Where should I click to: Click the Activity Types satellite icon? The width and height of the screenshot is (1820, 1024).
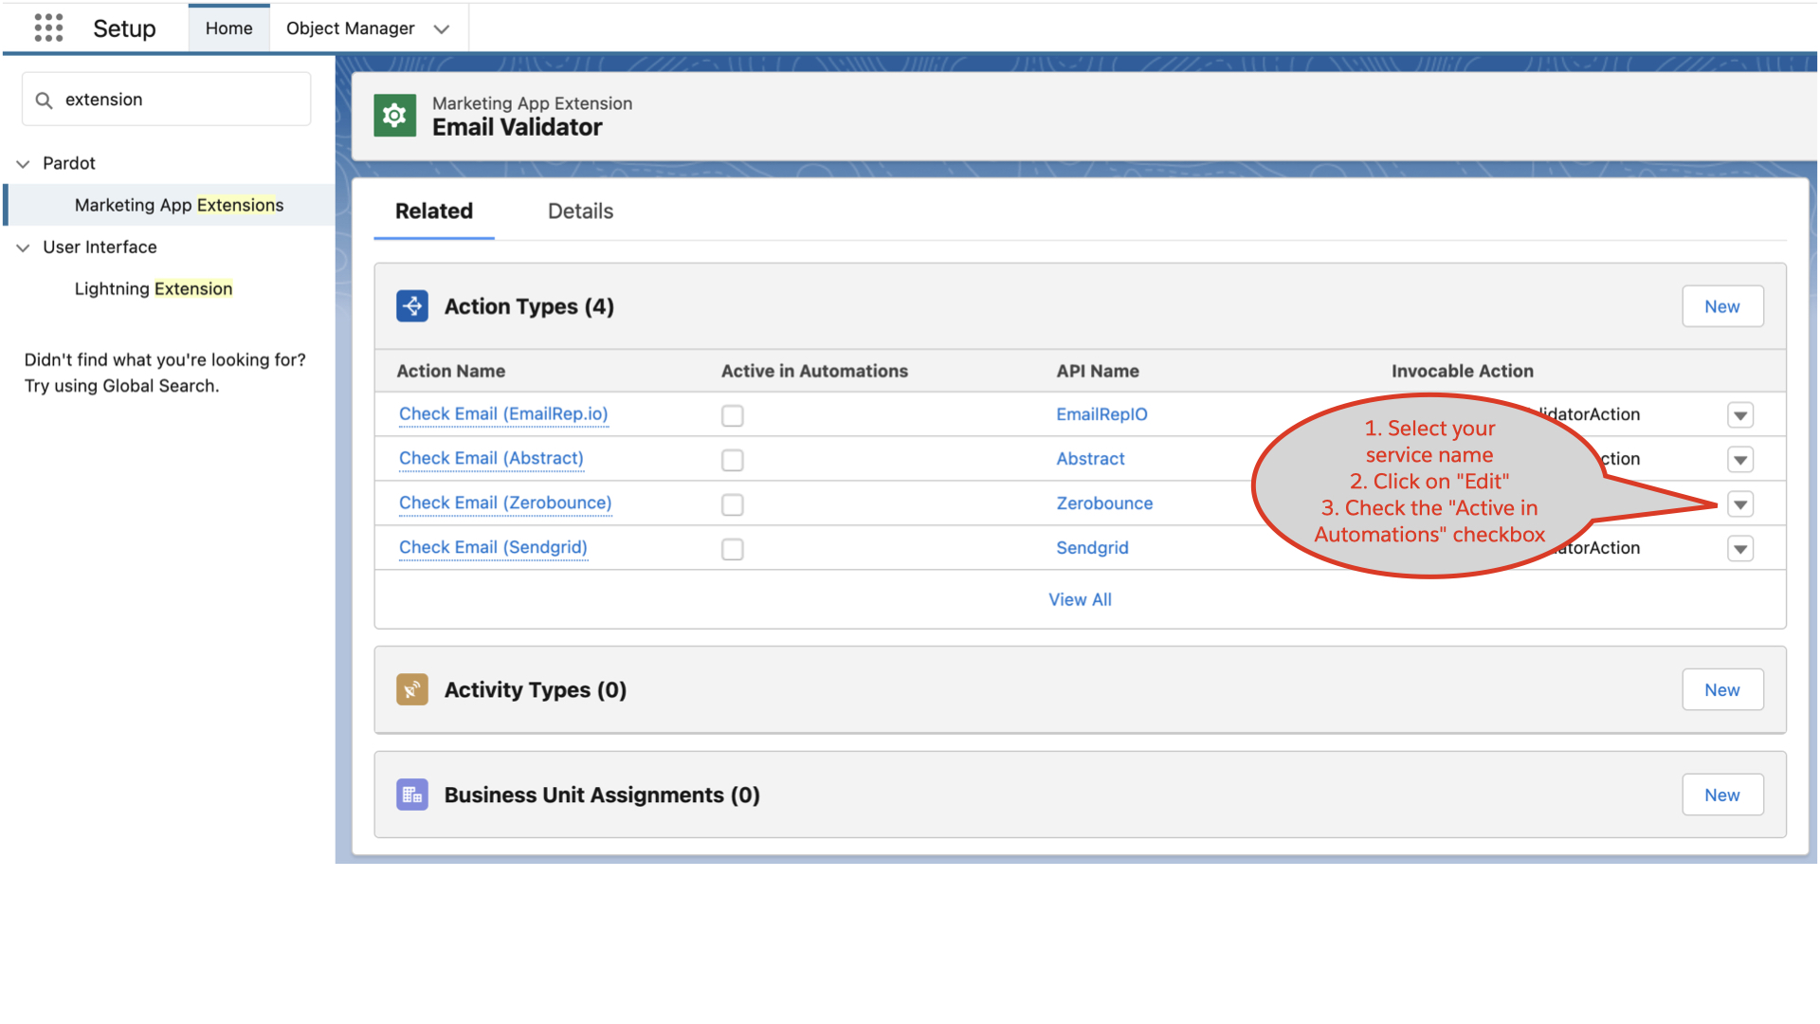coord(412,689)
